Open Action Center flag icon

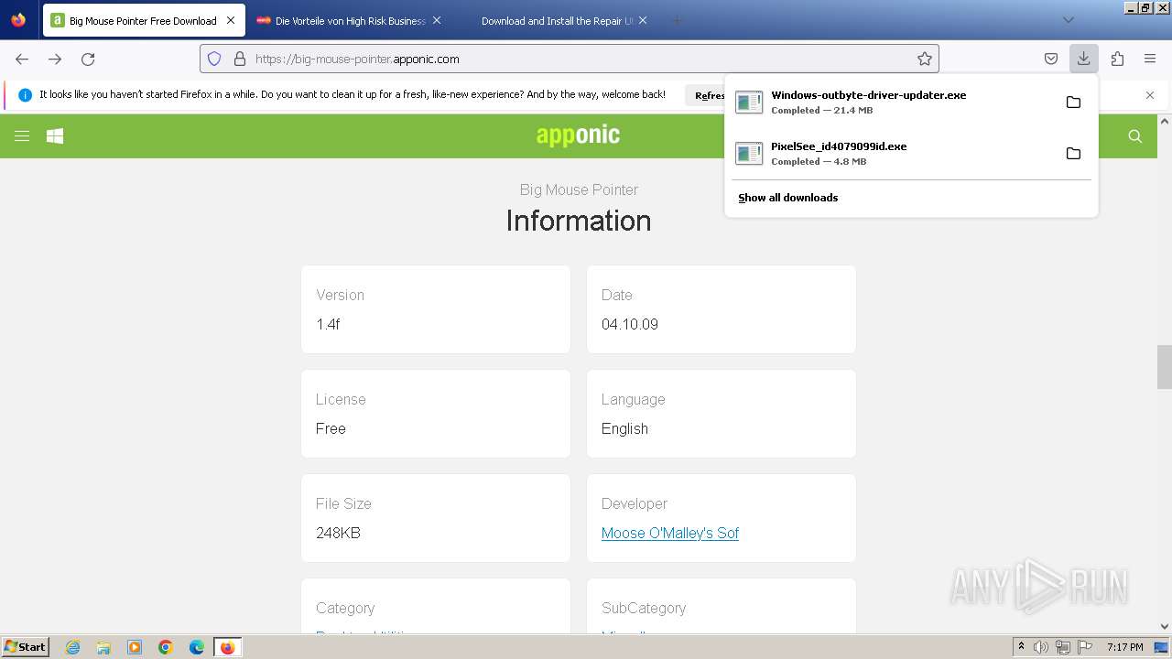point(1084,647)
